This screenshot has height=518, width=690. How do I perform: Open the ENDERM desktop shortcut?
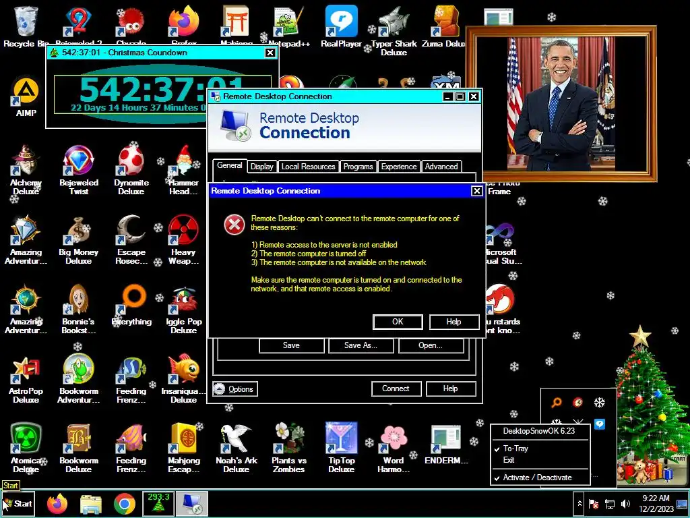point(446,444)
